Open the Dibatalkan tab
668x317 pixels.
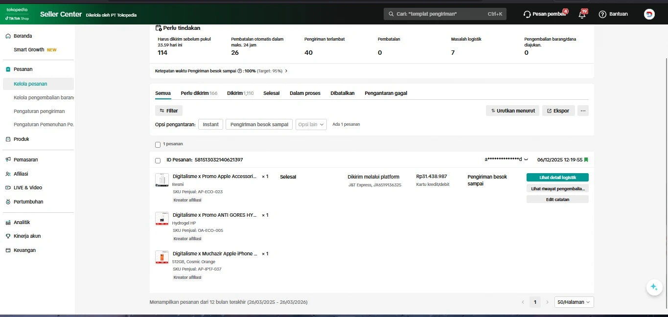coord(342,93)
